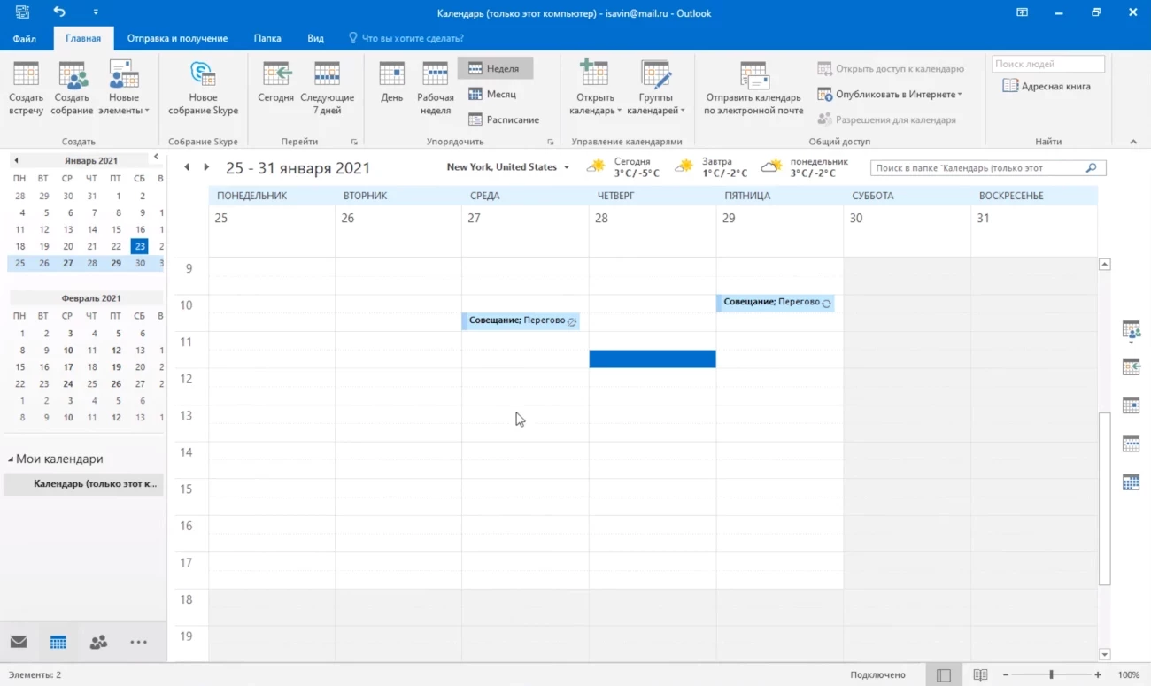Click the search magnifier icon in calendar search

1091,168
